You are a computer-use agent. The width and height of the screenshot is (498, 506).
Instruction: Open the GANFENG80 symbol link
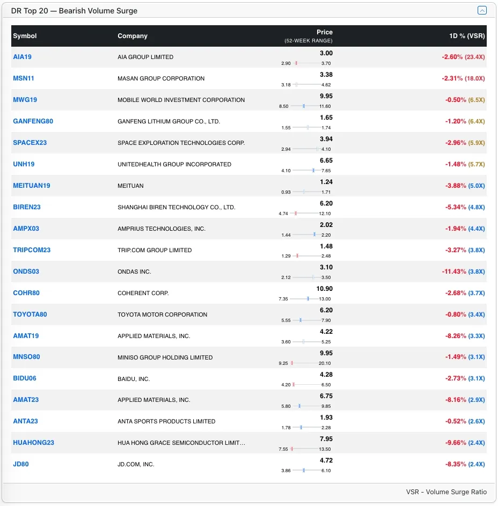(33, 121)
